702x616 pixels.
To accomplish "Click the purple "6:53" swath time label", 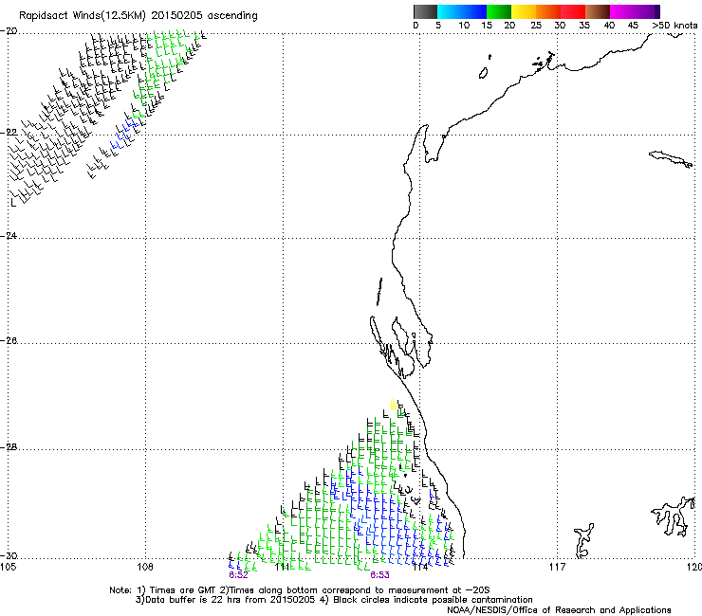I will (379, 575).
